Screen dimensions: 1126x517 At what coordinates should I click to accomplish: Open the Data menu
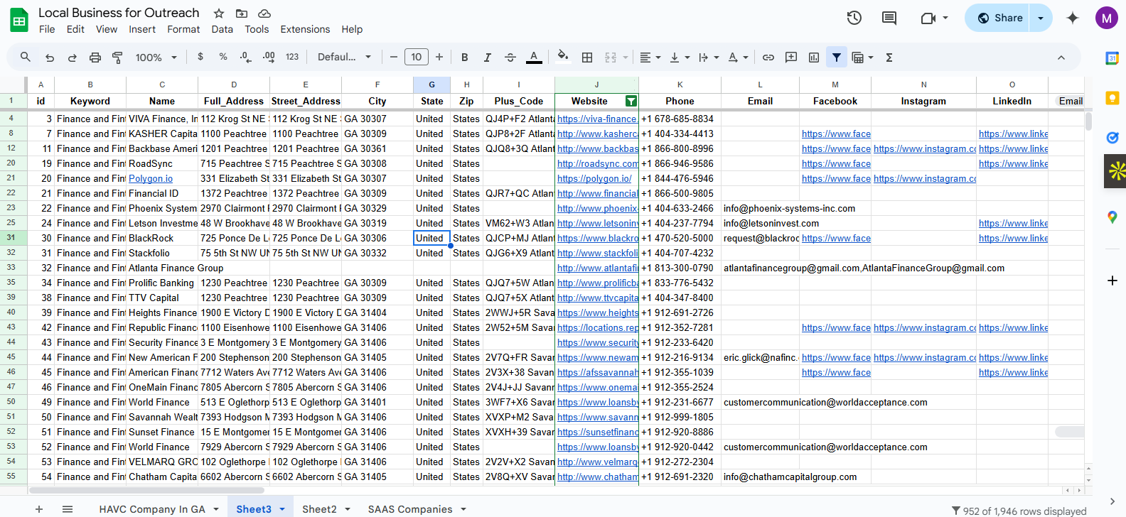(x=222, y=29)
